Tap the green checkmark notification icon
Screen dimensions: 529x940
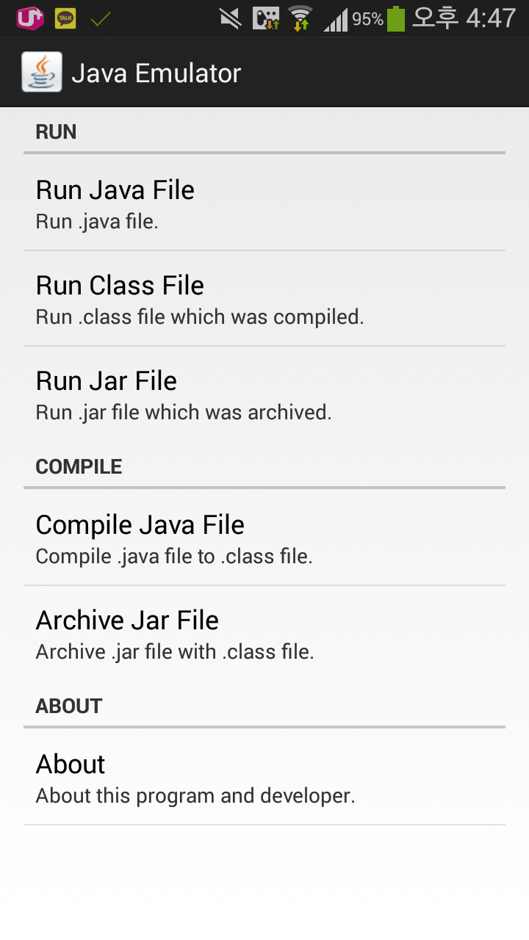click(x=101, y=18)
